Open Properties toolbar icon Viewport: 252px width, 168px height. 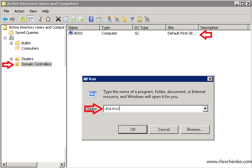[x=66, y=19]
